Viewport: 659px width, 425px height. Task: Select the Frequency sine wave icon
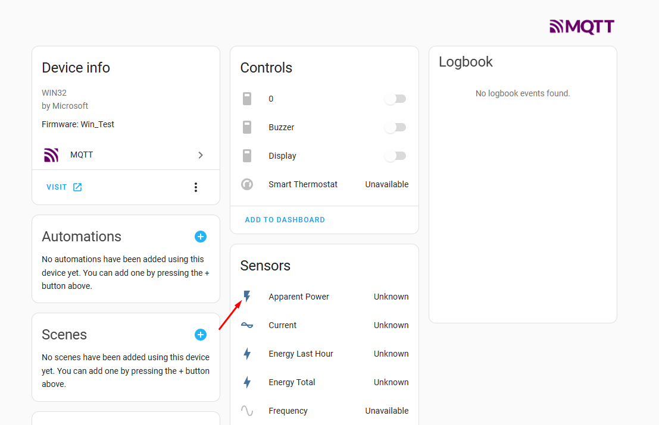[247, 410]
